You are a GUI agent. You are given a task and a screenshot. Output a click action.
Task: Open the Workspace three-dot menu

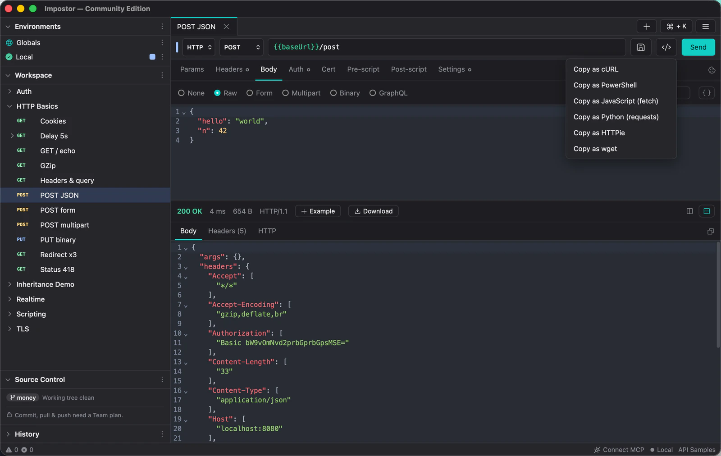click(162, 75)
